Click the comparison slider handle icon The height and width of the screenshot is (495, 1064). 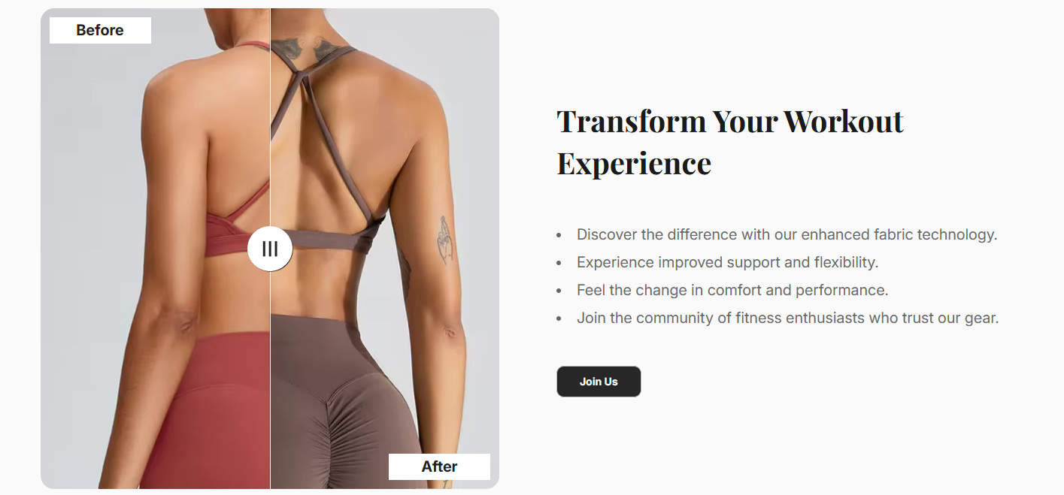[270, 249]
